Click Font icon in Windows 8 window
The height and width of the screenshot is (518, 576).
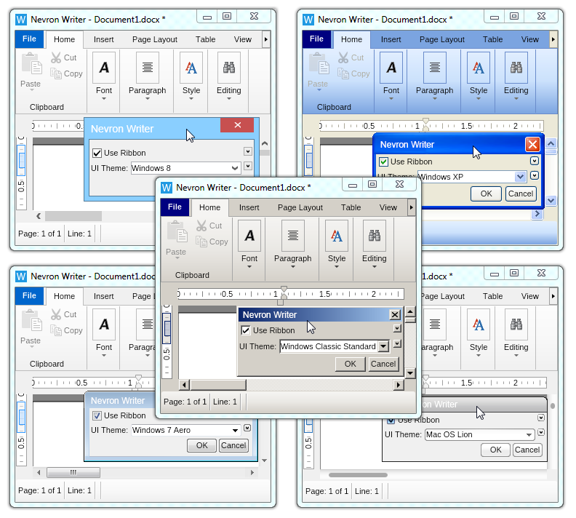point(104,68)
